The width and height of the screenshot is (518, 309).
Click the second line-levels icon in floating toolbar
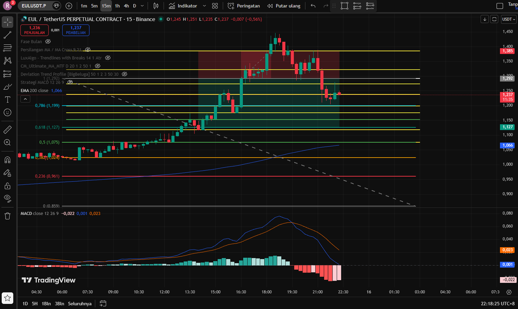(370, 6)
